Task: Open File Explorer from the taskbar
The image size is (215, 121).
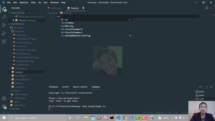Action: click(85, 118)
